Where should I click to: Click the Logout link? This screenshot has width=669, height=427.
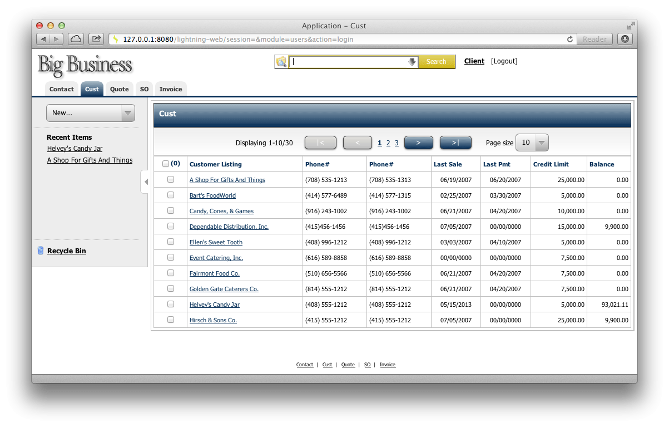tap(504, 61)
